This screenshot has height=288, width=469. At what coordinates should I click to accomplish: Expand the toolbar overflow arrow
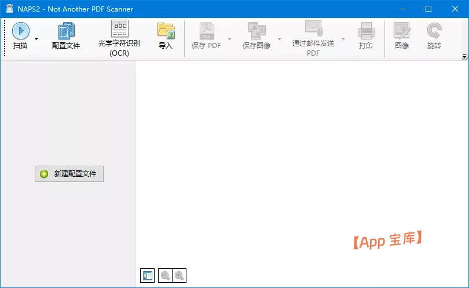point(464,56)
